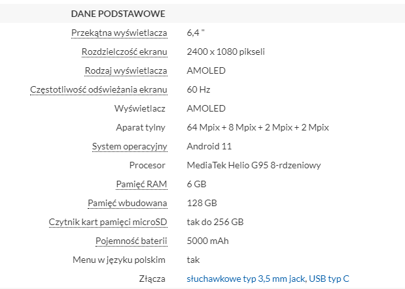The width and height of the screenshot is (405, 289).
Task: Click the 'Przekątna wyświetlacza' underlined label
Action: pos(119,33)
